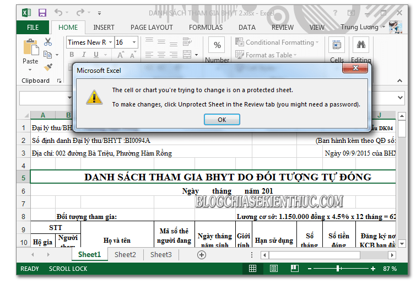416x283 pixels.
Task: Toggle Italic formatting
Action: (84, 55)
